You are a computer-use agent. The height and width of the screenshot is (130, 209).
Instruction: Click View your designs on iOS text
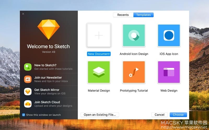[50, 94]
